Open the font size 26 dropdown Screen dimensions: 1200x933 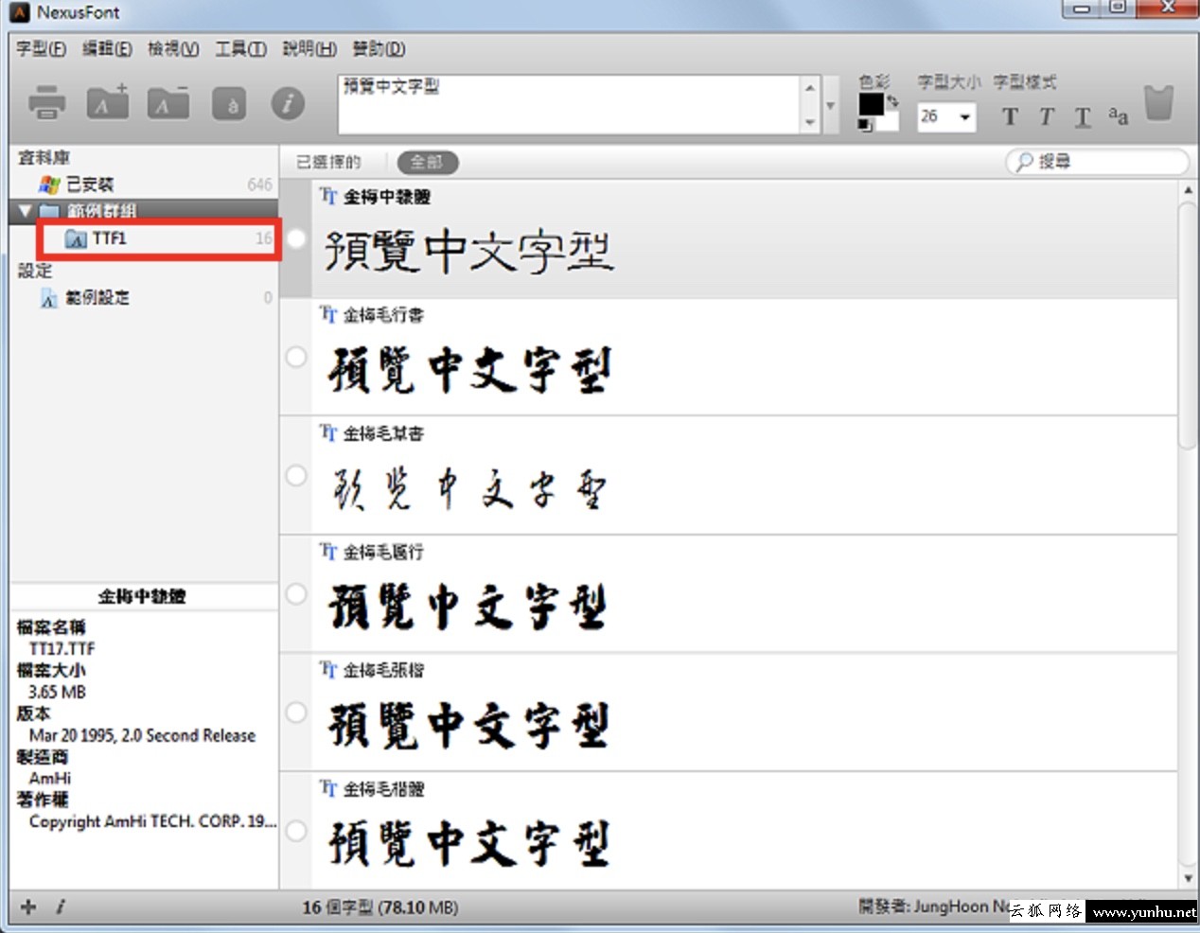point(964,116)
